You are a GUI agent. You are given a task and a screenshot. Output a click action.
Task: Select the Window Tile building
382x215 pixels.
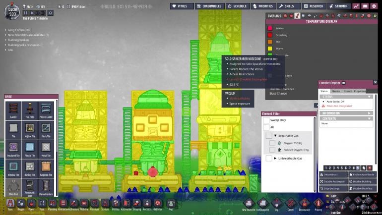(x=13, y=168)
